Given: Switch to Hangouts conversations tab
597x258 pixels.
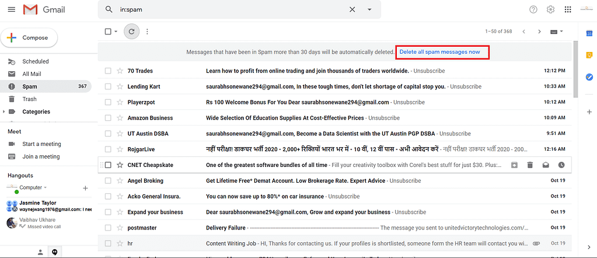Looking at the screenshot, I should (x=55, y=252).
